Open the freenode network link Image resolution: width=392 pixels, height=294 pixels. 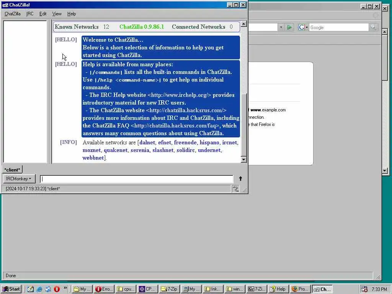pos(185,142)
